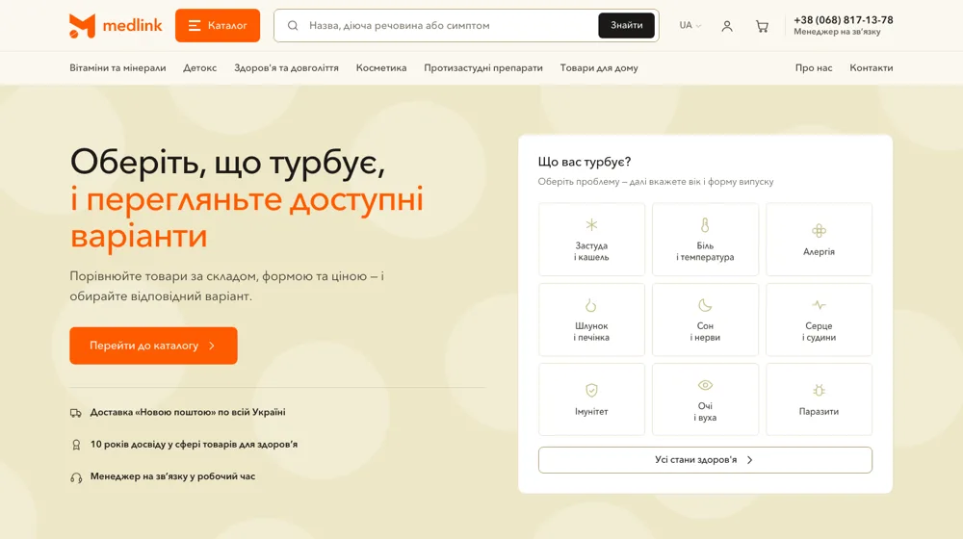Click Менеджер на зв'язку header caption
Viewport: 963px width, 539px height.
(837, 32)
